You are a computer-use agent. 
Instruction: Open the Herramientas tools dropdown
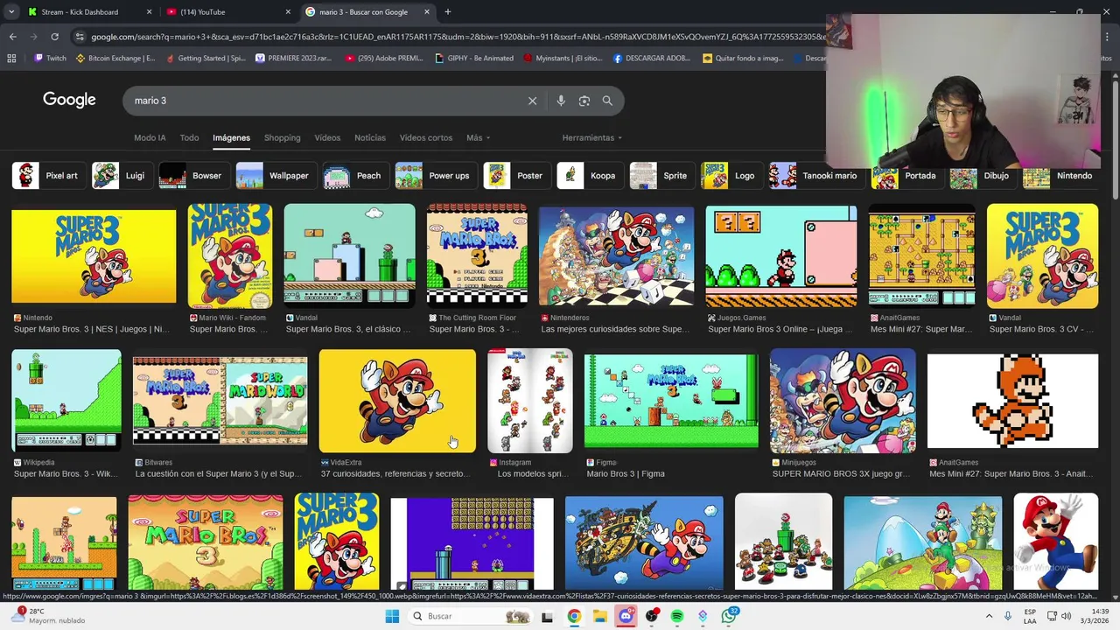click(592, 137)
